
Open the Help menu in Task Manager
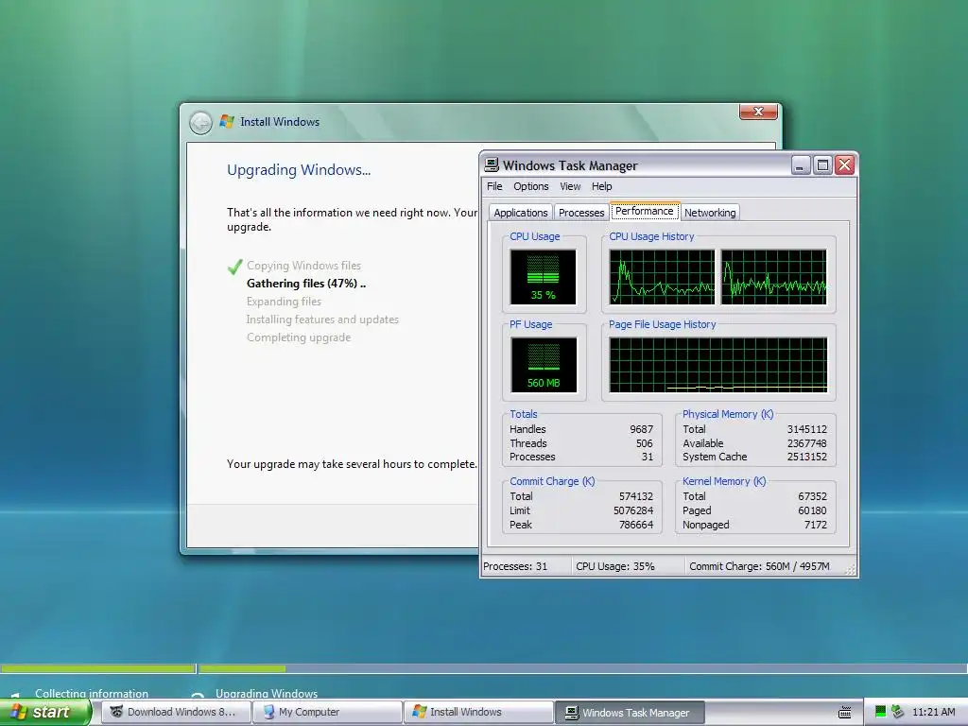pos(601,186)
